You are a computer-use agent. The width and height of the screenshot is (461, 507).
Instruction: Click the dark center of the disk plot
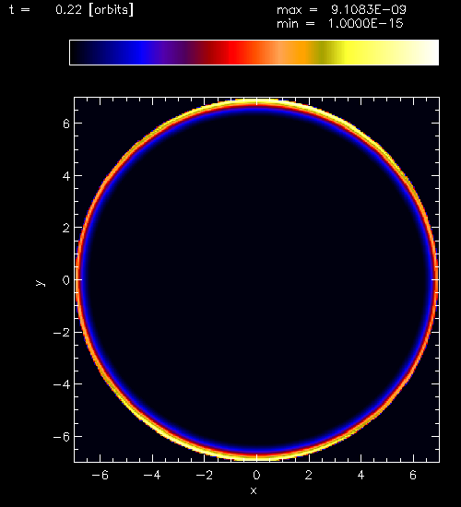pos(256,279)
